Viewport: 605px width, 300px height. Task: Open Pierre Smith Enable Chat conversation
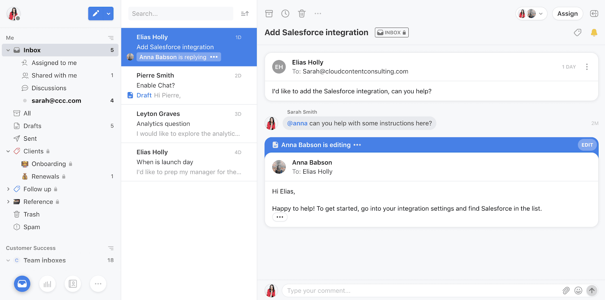189,85
